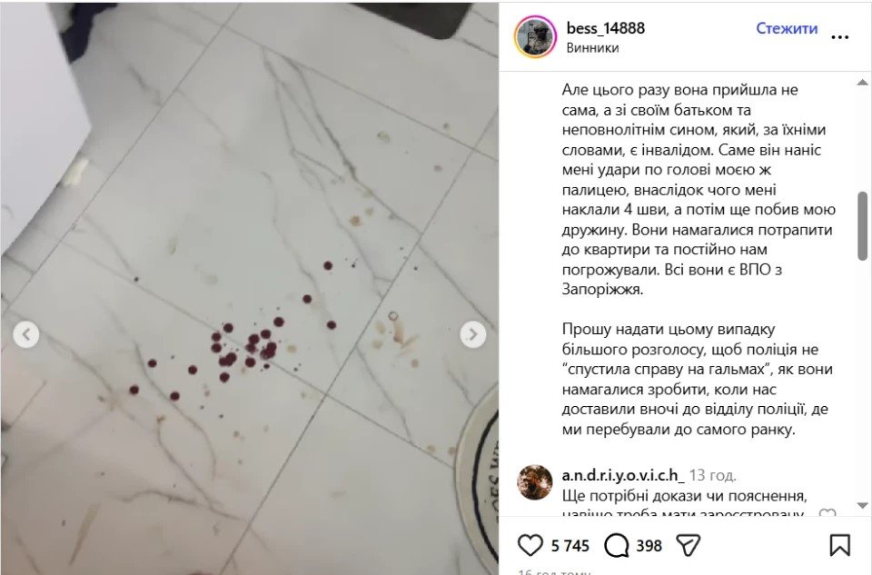Open bess_14888 profile picture
The image size is (872, 575).
pyautogui.click(x=536, y=36)
